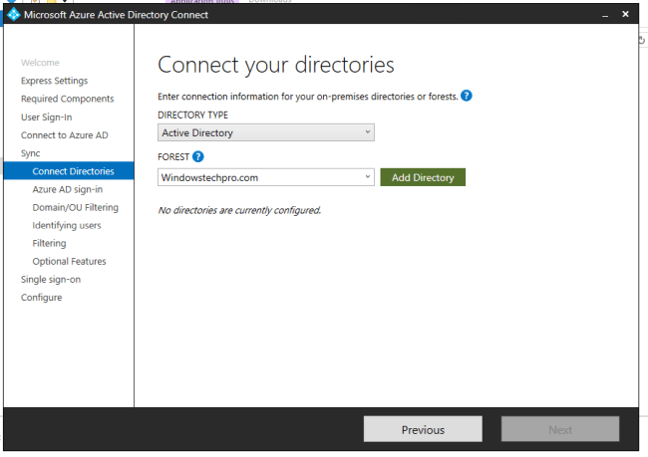Select Identifying users step
Screen dimensions: 648x457
coord(67,225)
